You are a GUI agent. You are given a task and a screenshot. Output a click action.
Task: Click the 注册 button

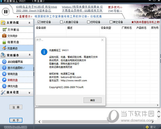[16, 107]
